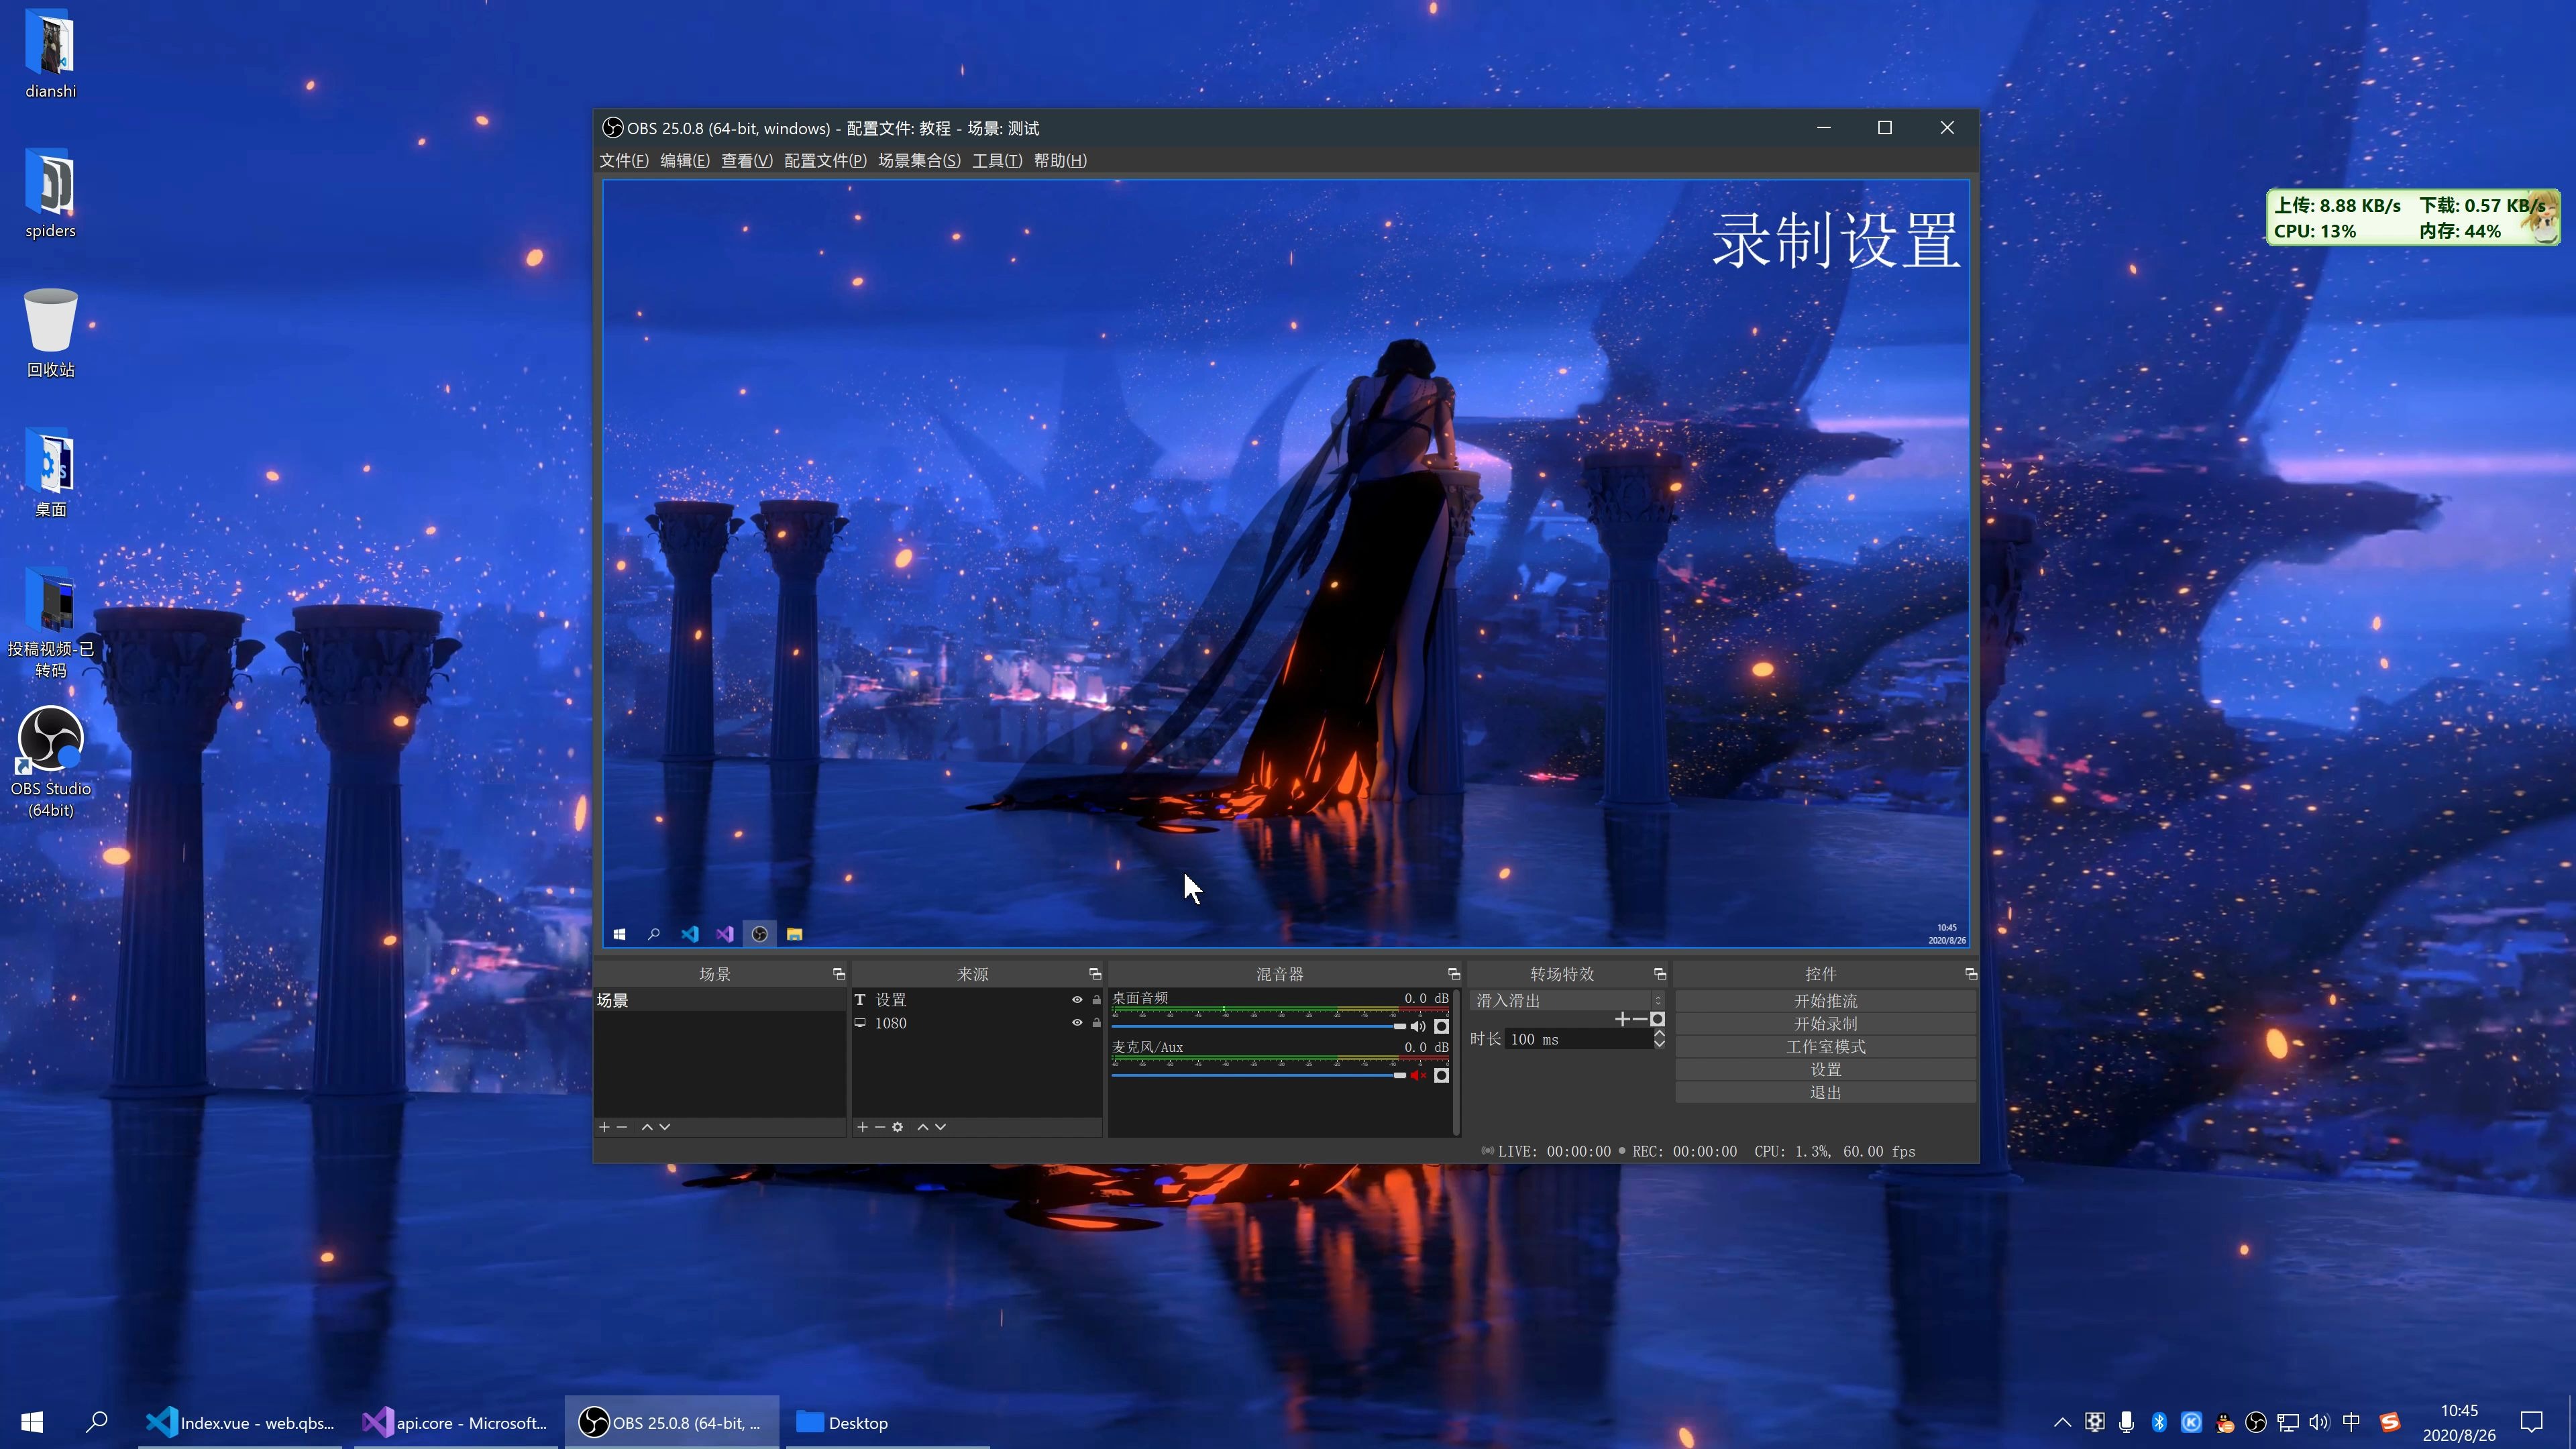Toggle Chinese input mode 中 in tray
2576x1449 pixels.
point(2351,1422)
